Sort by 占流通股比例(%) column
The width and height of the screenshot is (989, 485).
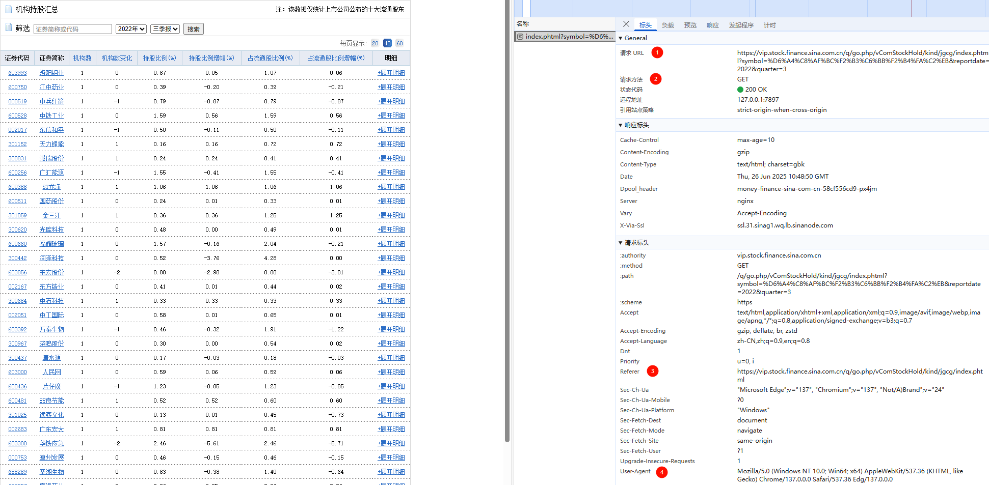[x=270, y=58]
